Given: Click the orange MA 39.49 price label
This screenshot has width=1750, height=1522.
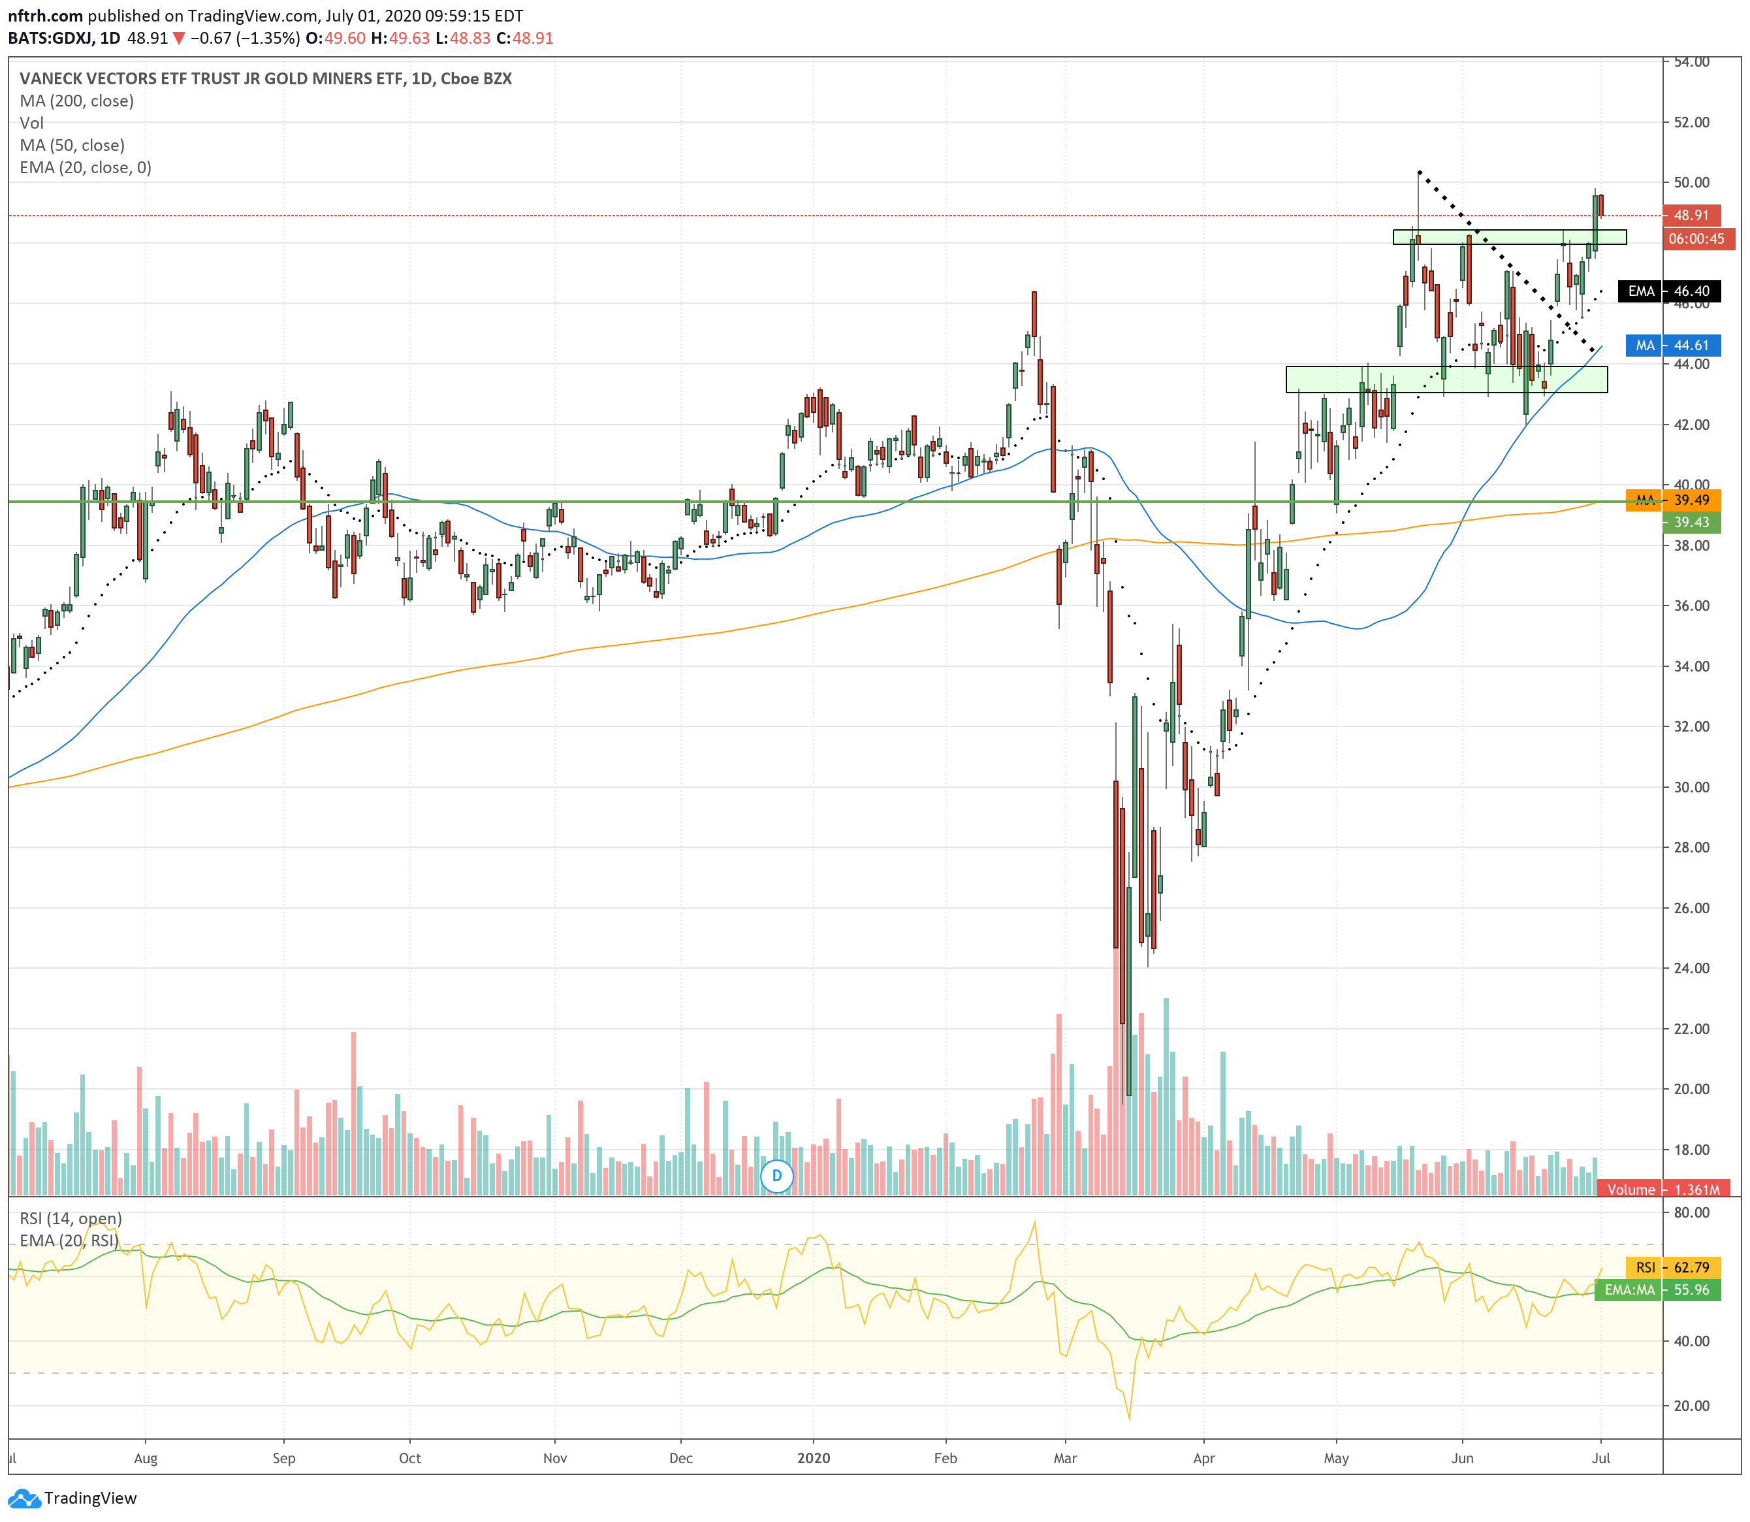Looking at the screenshot, I should tap(1674, 500).
